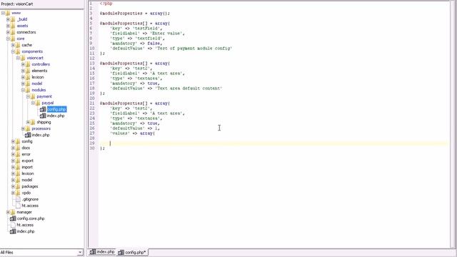
Task: Click the xpdo folder icon
Action: [x=18, y=193]
